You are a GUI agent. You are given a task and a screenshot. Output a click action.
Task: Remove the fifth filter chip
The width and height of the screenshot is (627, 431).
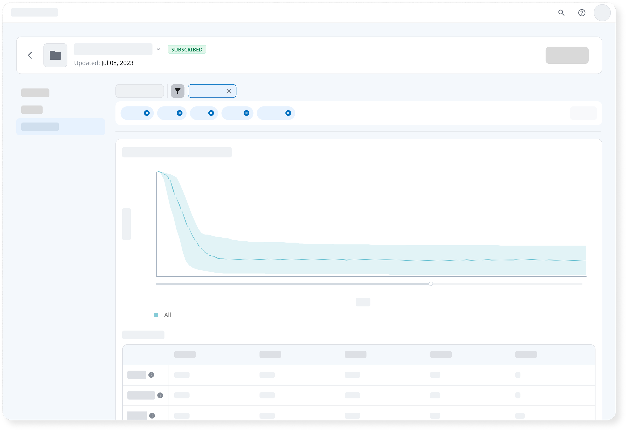288,113
